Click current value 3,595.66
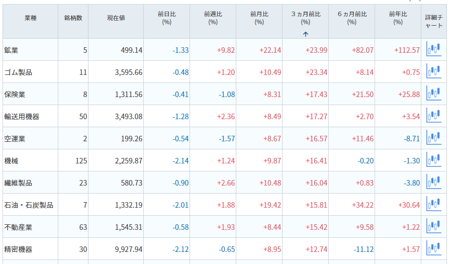 coord(129,72)
